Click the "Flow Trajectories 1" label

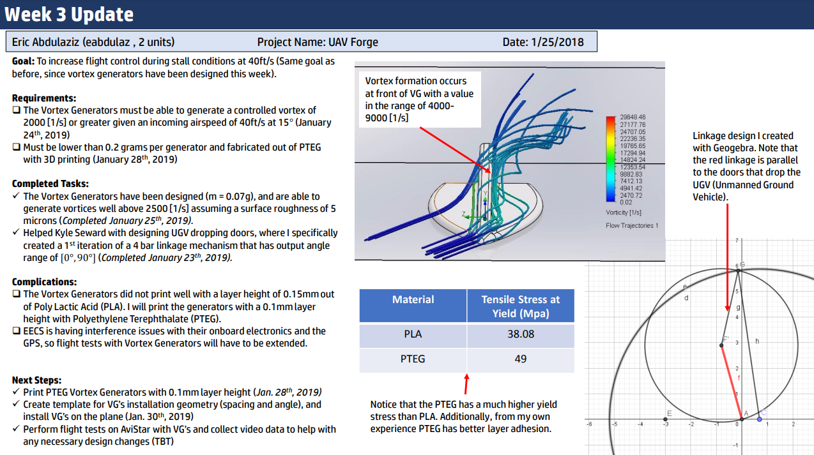click(x=632, y=226)
